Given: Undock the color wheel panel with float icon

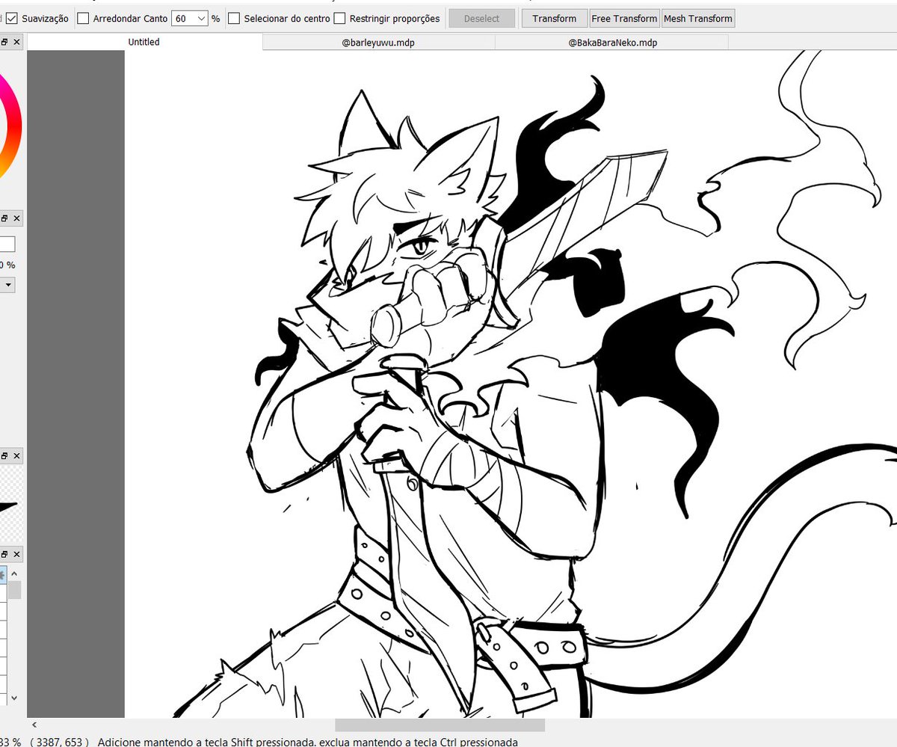Looking at the screenshot, I should click(4, 43).
